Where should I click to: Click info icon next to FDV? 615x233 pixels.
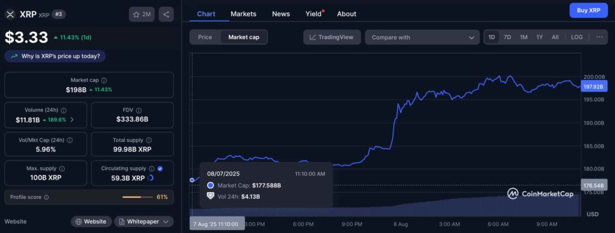point(139,111)
